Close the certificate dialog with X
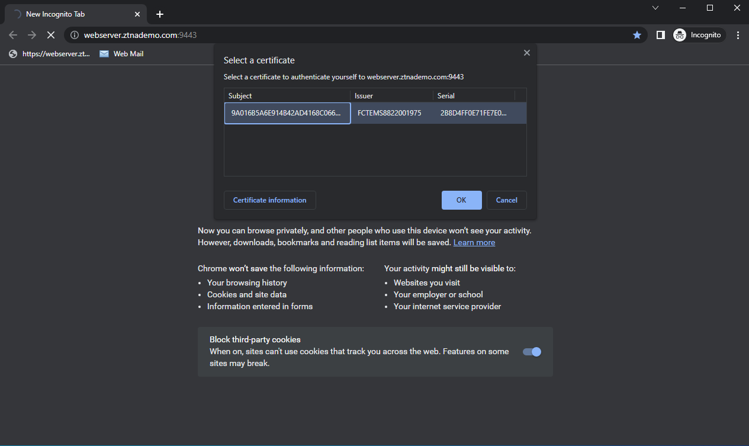Image resolution: width=749 pixels, height=446 pixels. click(526, 53)
